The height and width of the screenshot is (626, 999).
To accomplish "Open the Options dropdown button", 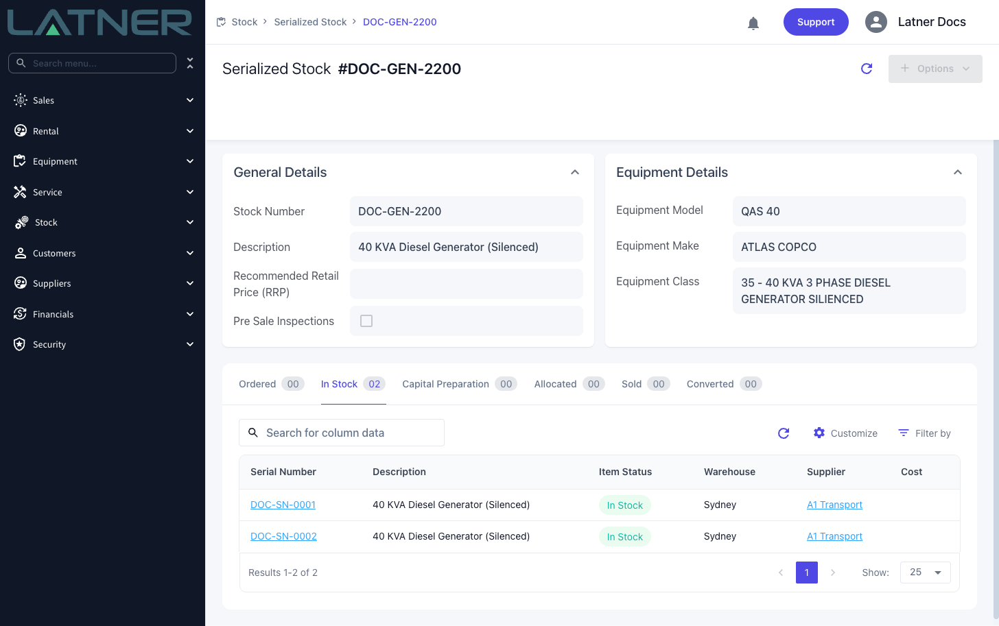I will tap(935, 69).
